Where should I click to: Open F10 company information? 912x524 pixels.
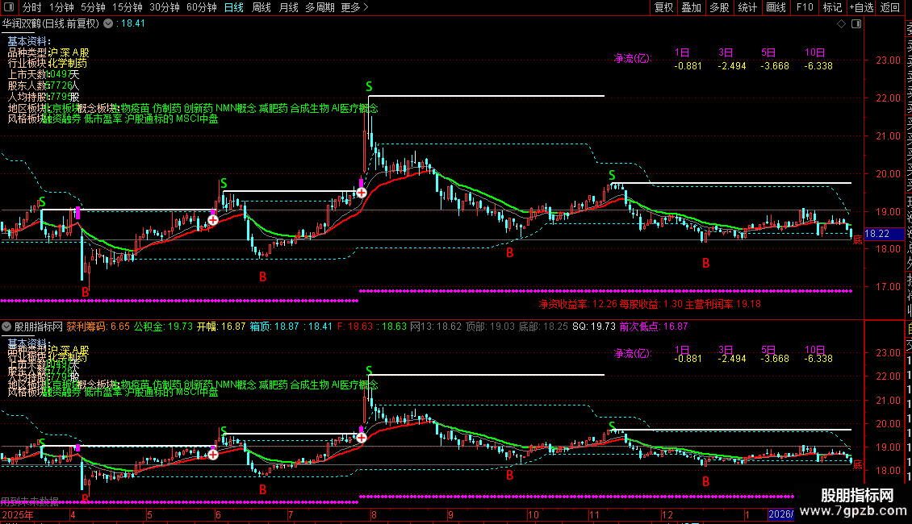(805, 7)
